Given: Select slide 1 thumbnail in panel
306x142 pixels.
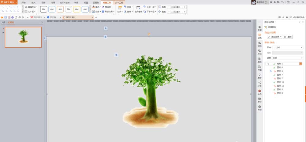Looking at the screenshot, I should [x=23, y=37].
